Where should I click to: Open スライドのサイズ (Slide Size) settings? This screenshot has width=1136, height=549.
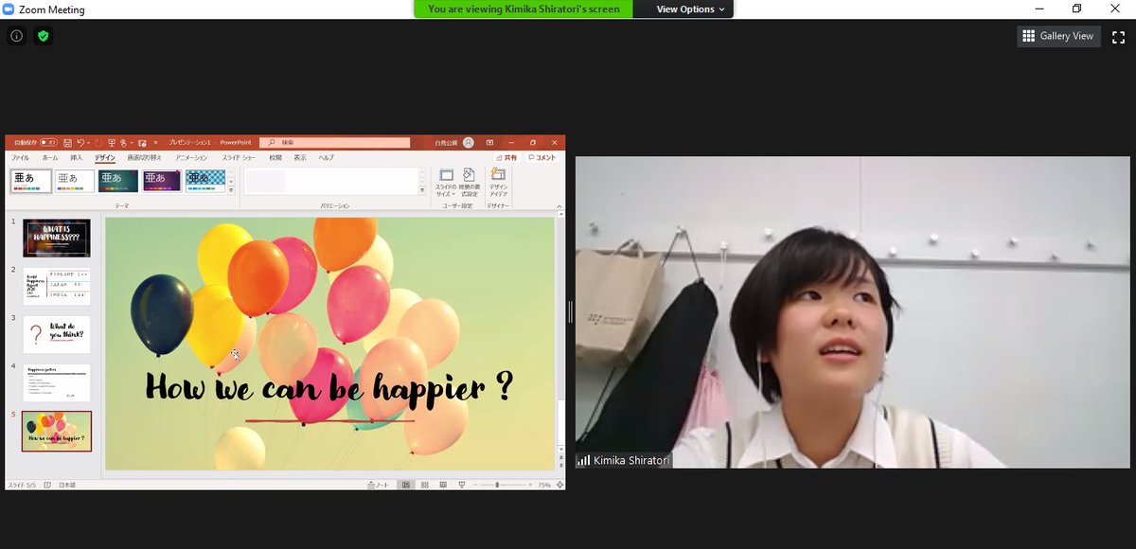pyautogui.click(x=445, y=182)
